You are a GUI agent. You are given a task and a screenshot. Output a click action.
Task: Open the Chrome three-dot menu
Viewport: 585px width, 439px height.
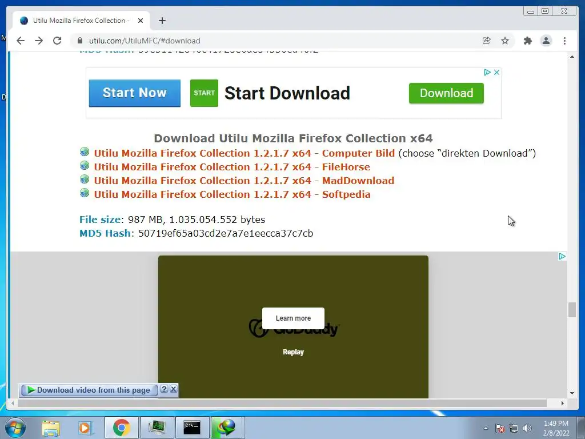point(564,41)
